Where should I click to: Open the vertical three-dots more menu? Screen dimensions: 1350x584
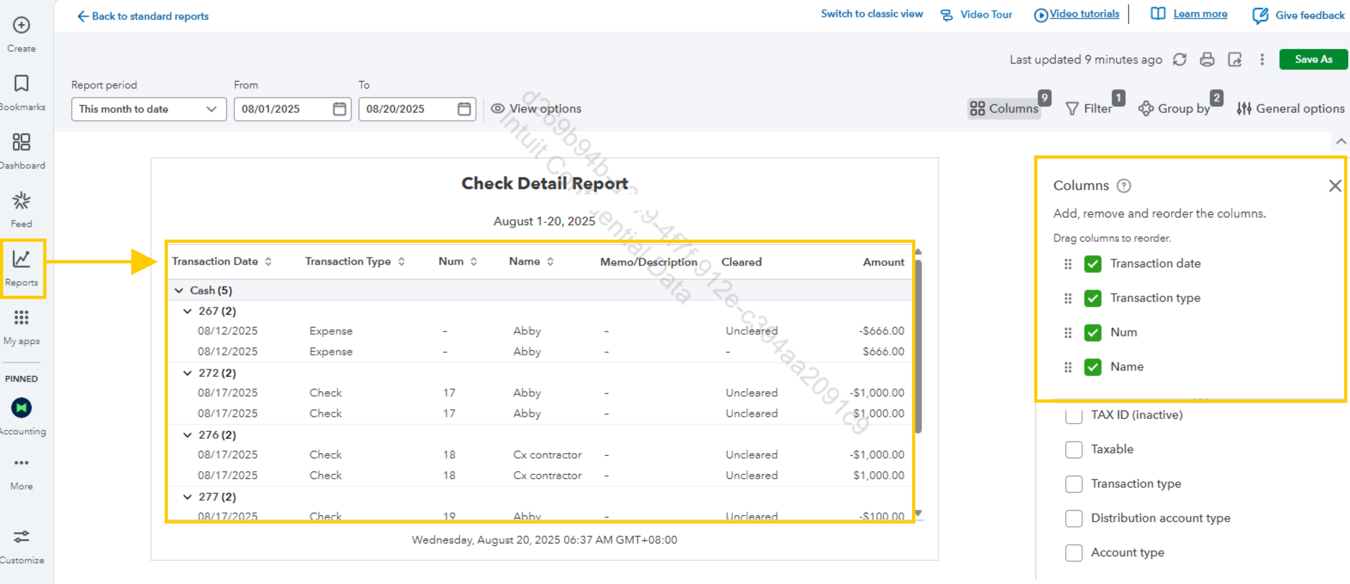[1262, 60]
